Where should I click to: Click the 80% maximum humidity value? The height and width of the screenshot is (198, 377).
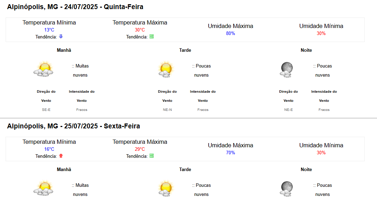[230, 33]
